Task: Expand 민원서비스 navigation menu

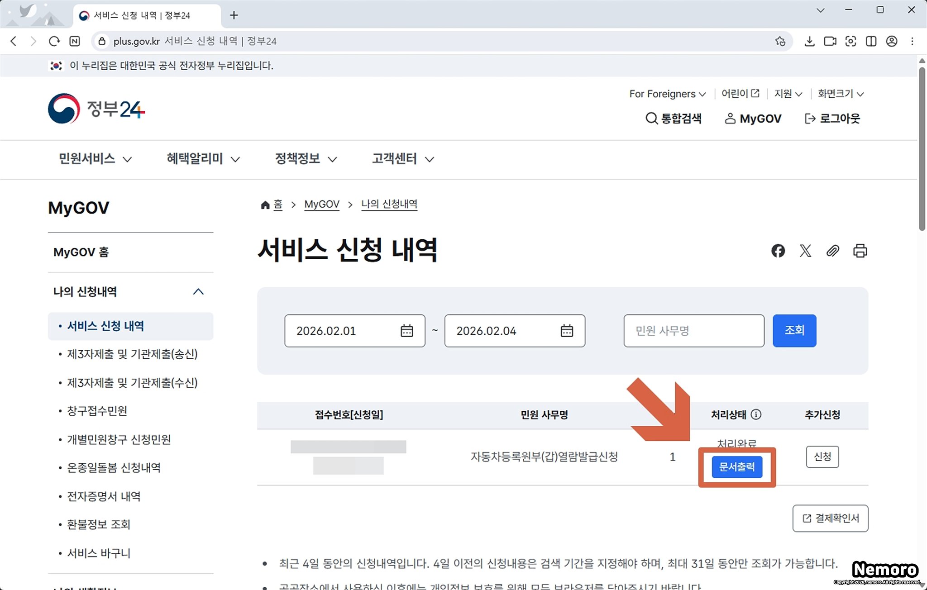Action: [95, 159]
